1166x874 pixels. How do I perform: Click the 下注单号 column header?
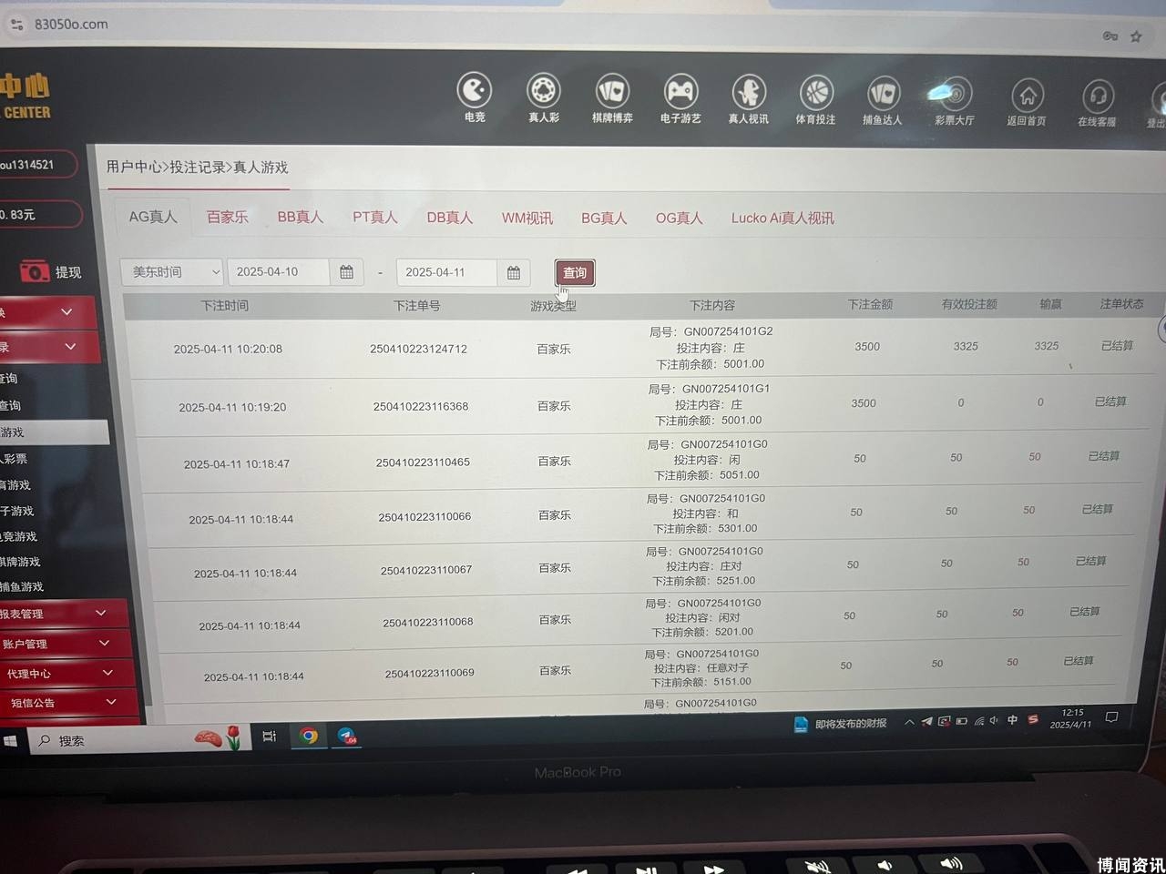coord(416,306)
